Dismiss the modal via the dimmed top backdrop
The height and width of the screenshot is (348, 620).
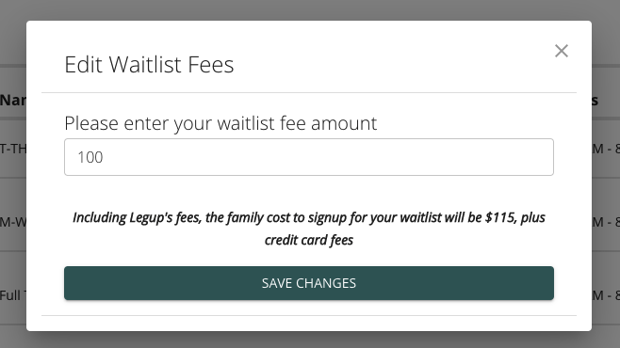coord(310,9)
